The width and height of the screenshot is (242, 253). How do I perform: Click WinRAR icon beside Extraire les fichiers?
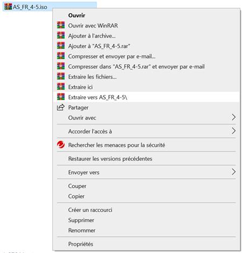click(x=61, y=76)
